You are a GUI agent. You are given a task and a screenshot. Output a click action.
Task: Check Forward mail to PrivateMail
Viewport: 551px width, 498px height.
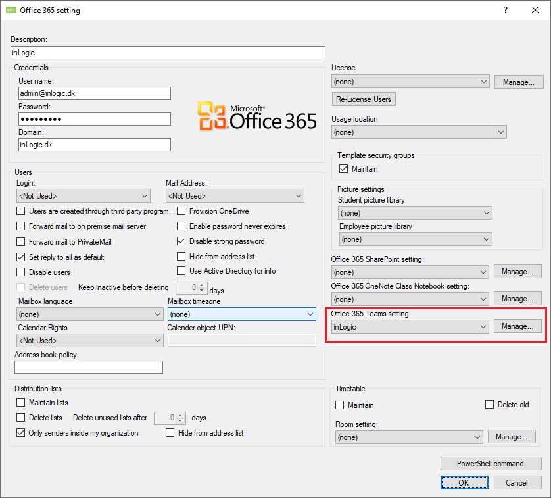point(21,241)
